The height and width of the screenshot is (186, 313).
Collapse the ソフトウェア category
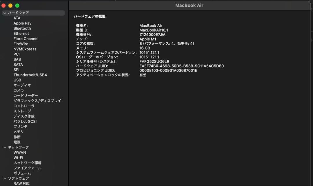(5, 178)
